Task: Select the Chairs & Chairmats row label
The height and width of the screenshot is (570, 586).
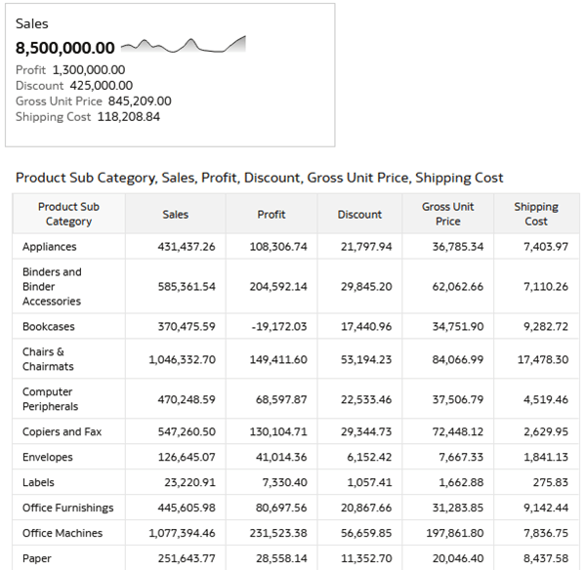Action: click(48, 359)
